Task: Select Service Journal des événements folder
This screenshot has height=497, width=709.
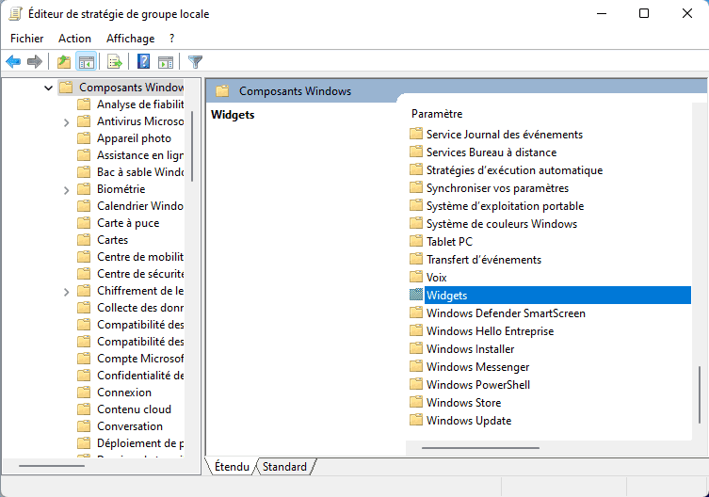Action: tap(504, 135)
